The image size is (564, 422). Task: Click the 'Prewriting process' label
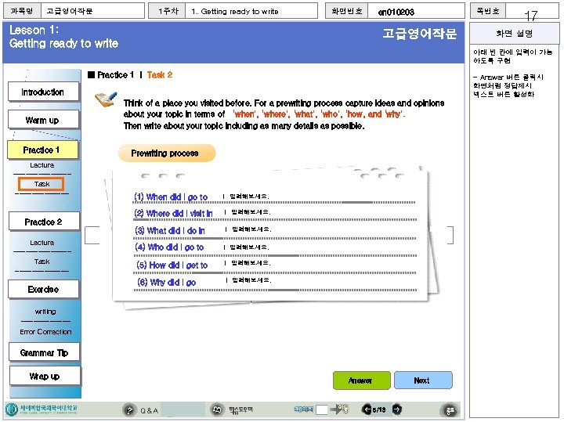pos(167,153)
